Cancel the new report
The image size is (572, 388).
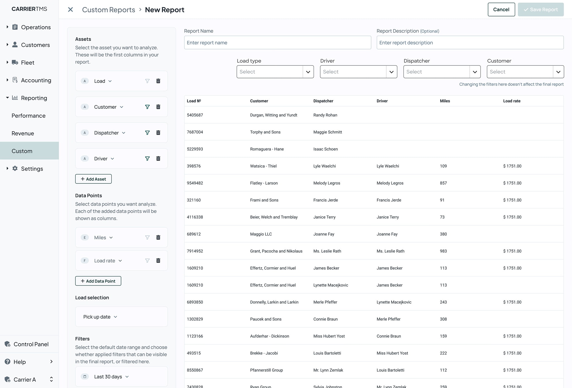tap(501, 9)
